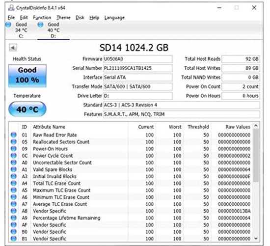Open the Function menu
Screen dimensions: 270x246
click(x=42, y=18)
